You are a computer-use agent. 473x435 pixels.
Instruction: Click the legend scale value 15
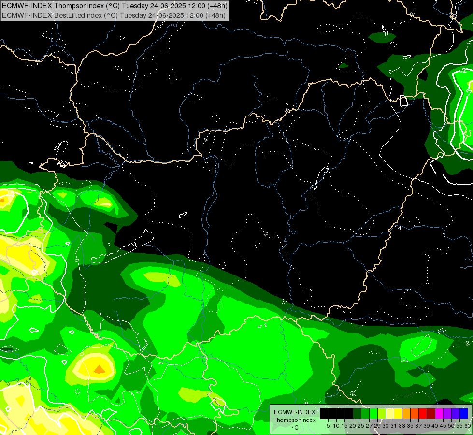click(344, 426)
